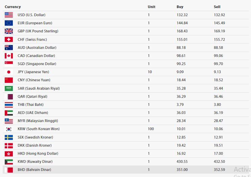
Task: Click the Sell column header
Action: point(217,7)
